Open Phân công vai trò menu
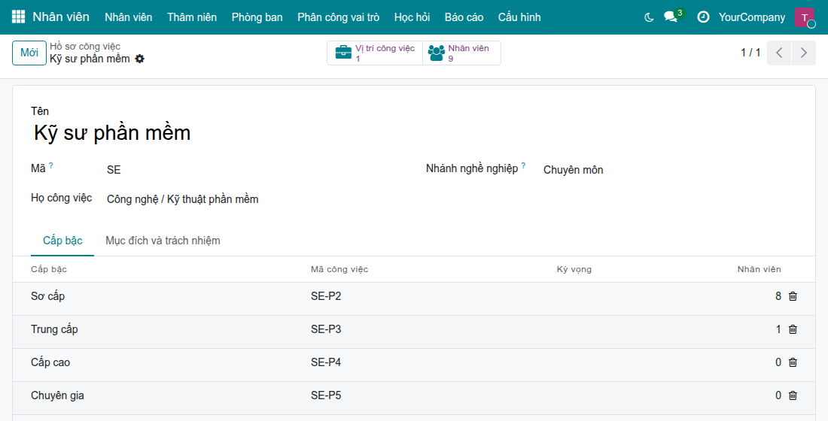This screenshot has height=421, width=828. (x=339, y=17)
